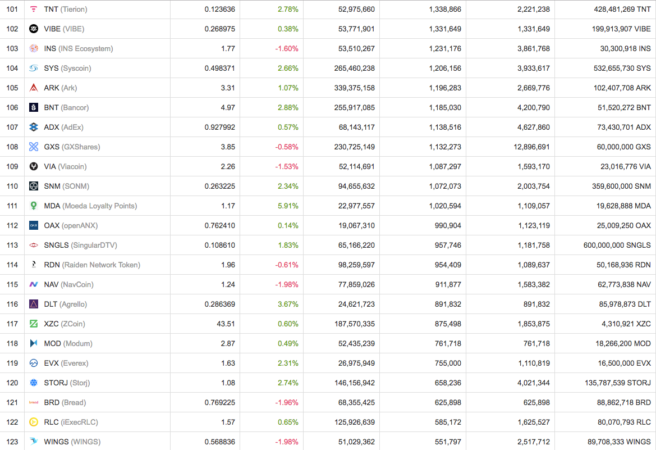Open the SNM (SONM) coin link
656x450 pixels.
67,186
